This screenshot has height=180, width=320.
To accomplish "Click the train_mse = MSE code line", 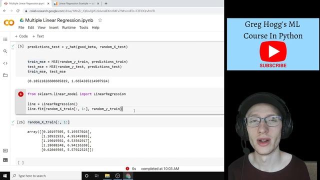I will 77,61.
